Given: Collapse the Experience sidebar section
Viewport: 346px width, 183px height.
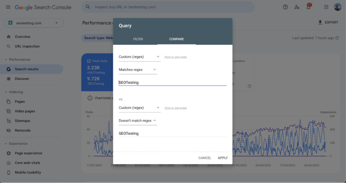Looking at the screenshot, I should 6,144.
